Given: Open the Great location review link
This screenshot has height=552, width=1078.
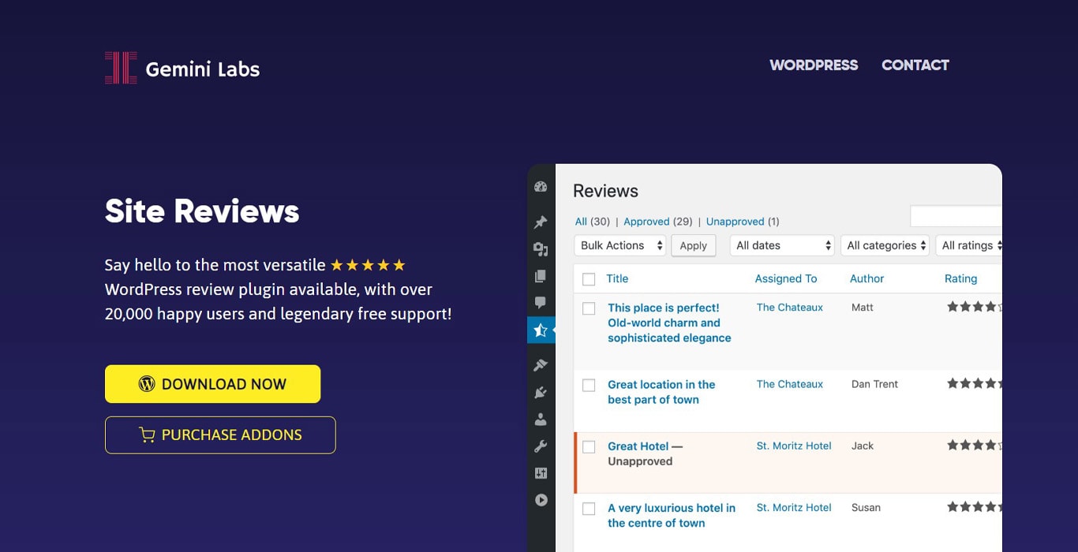Looking at the screenshot, I should click(661, 392).
